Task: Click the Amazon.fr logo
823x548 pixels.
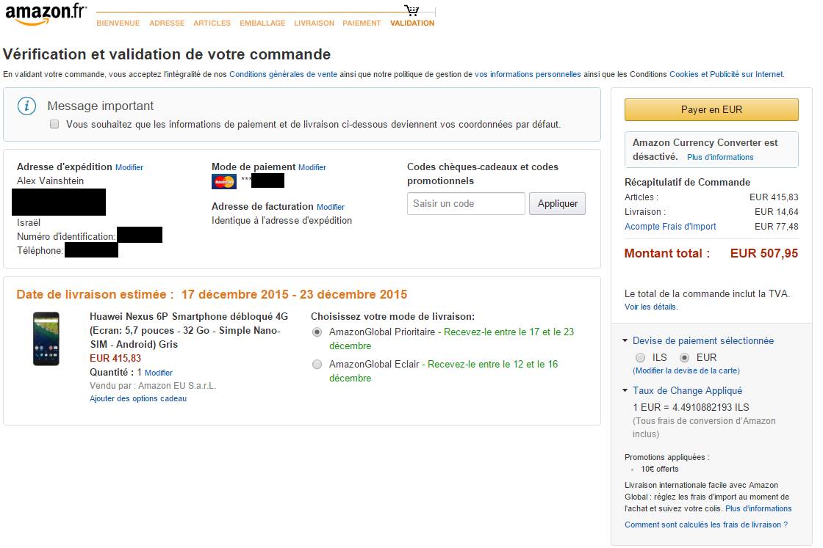Action: tap(46, 15)
